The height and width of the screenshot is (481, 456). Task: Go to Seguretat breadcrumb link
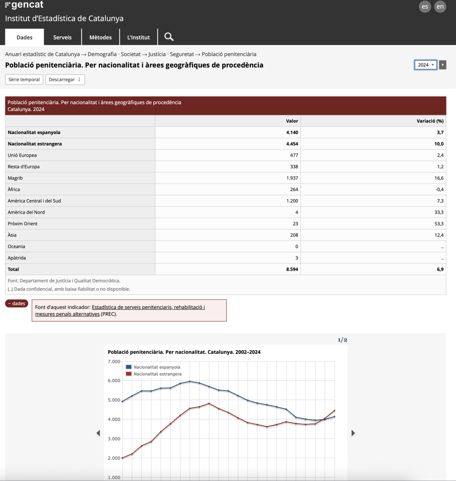pyautogui.click(x=182, y=54)
